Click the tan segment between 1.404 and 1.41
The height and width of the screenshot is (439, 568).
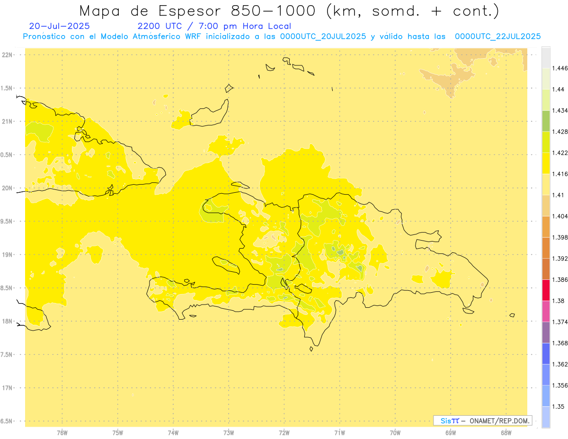click(x=546, y=205)
